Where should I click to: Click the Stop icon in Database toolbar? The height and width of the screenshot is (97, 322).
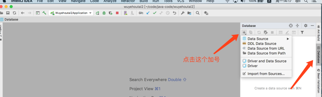(x=272, y=32)
